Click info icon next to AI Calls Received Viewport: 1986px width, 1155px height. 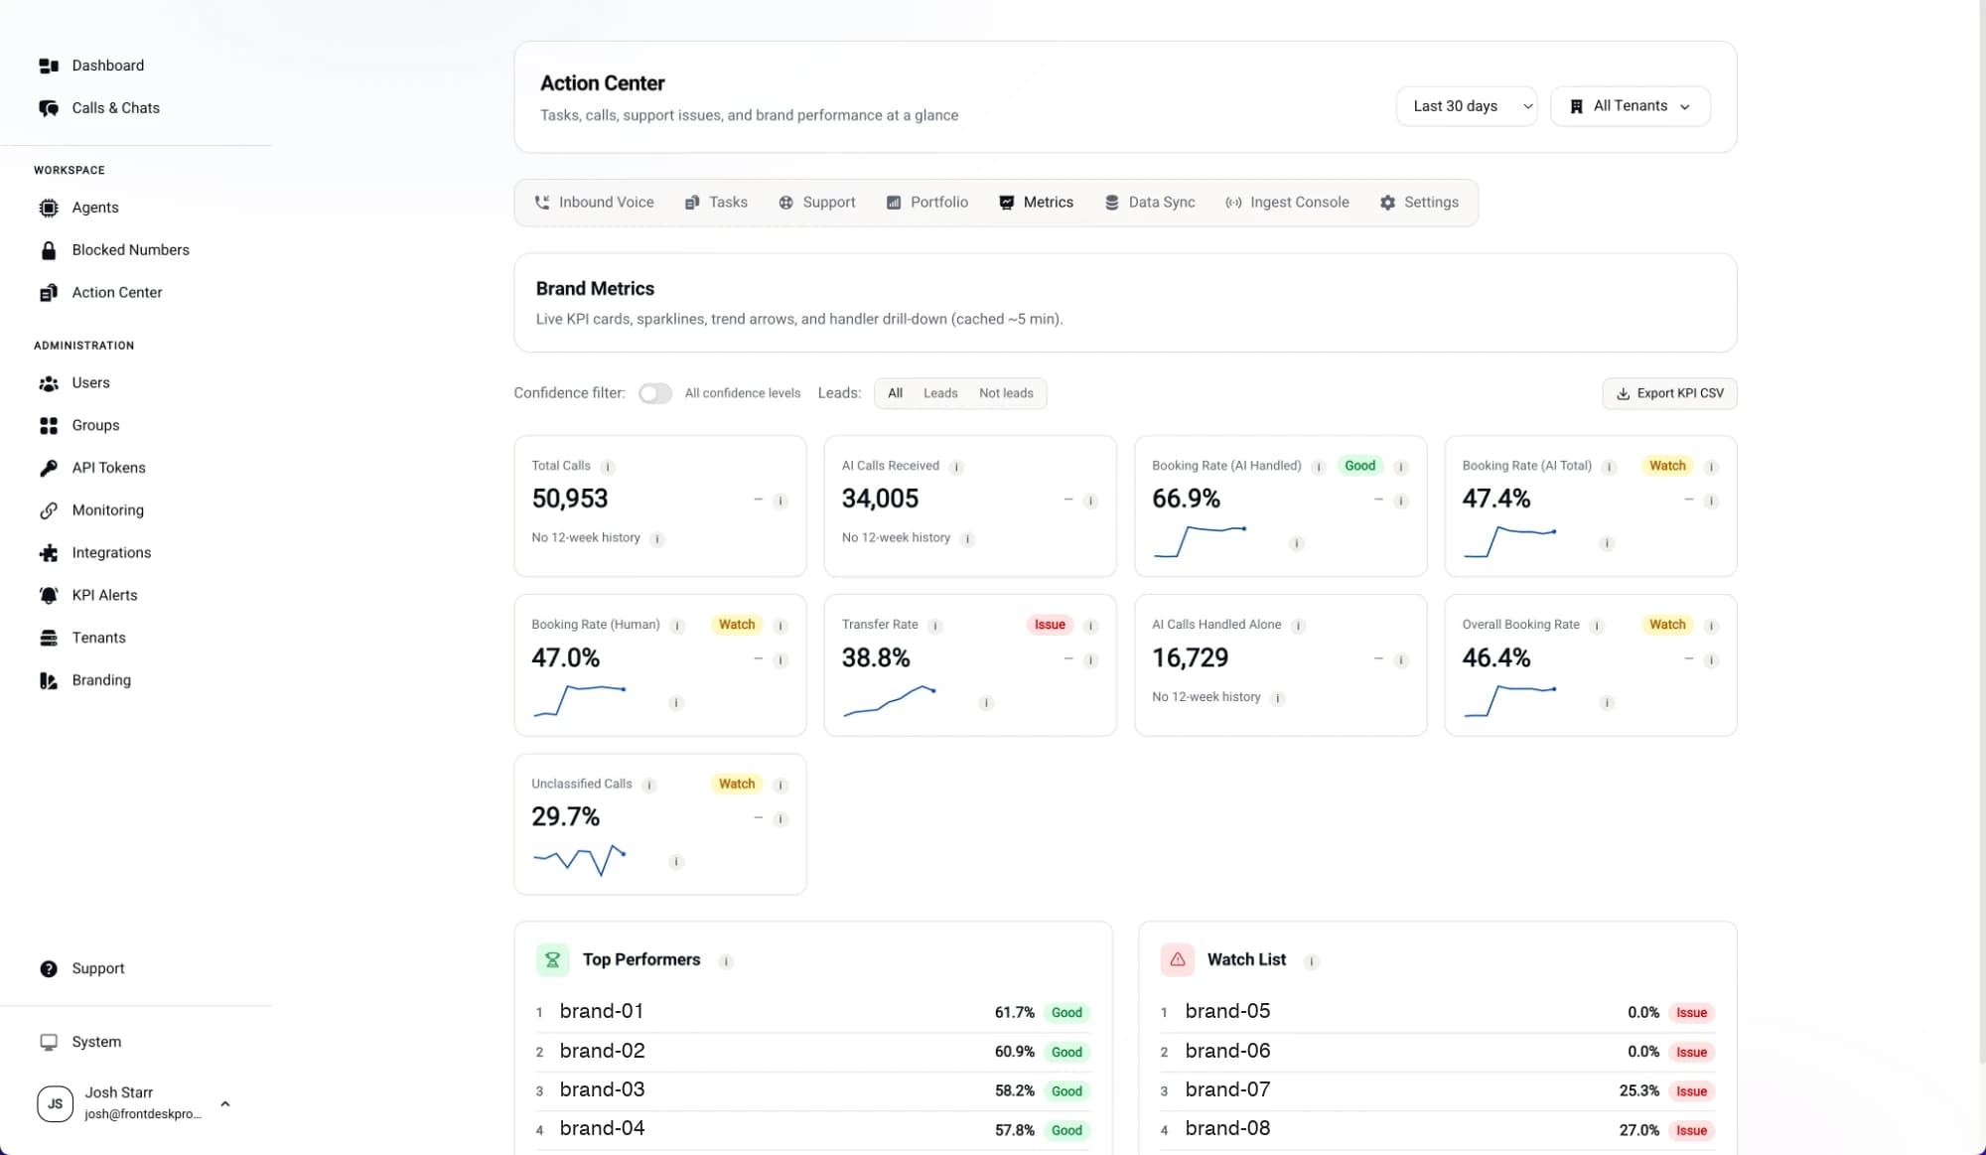pyautogui.click(x=956, y=467)
